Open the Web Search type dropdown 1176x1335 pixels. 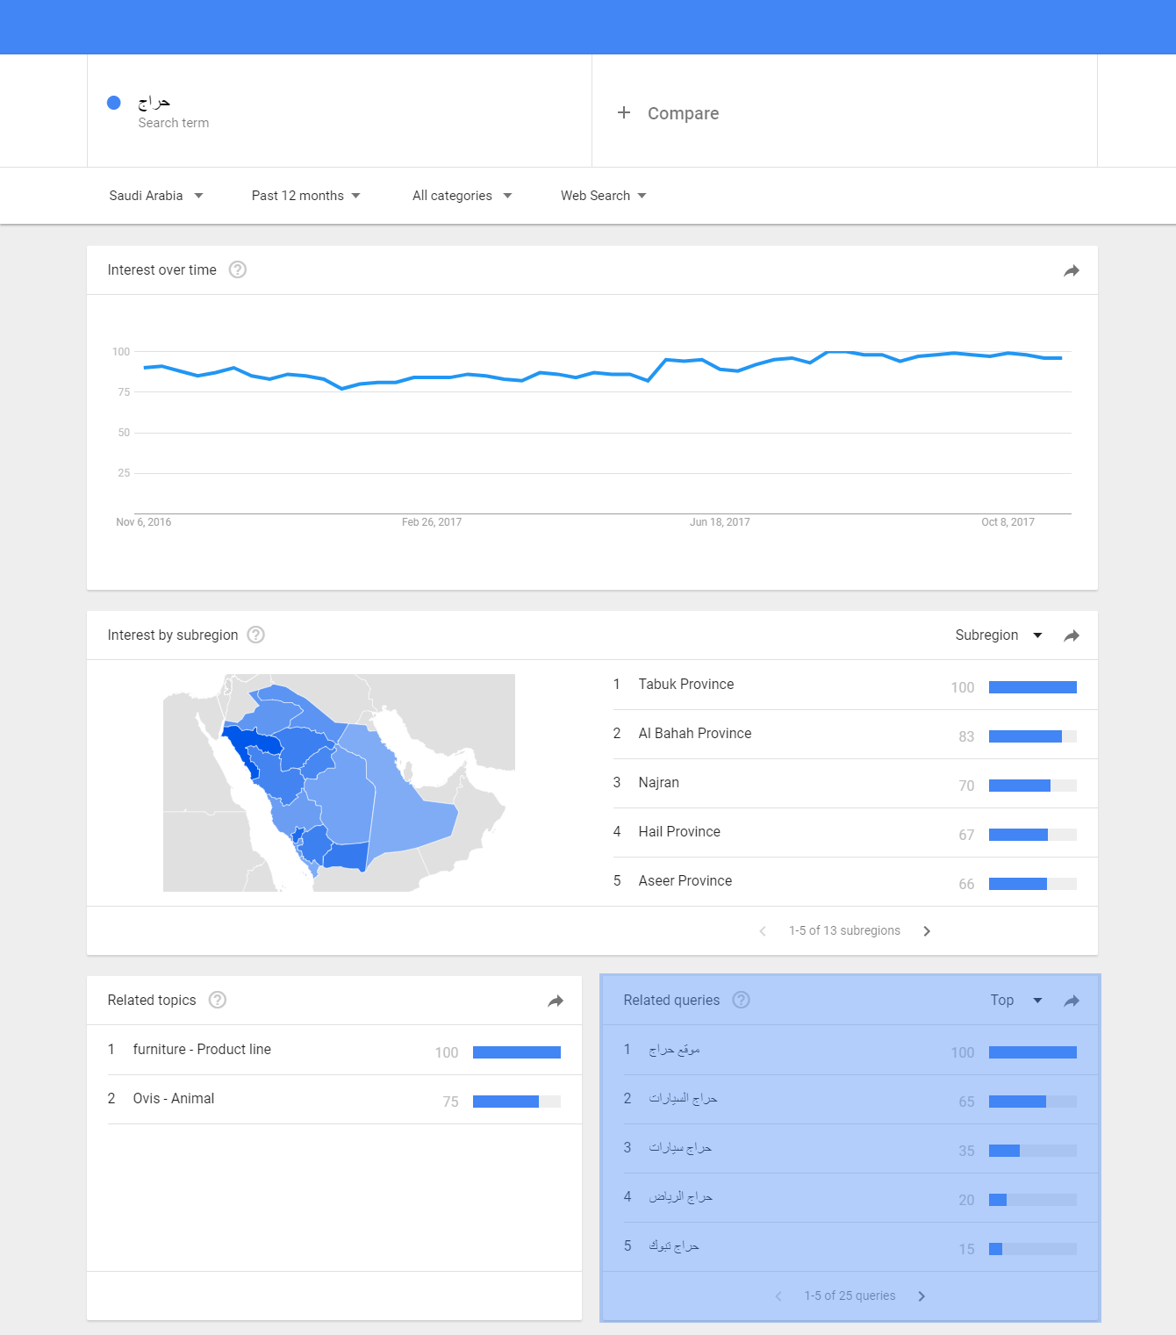604,196
